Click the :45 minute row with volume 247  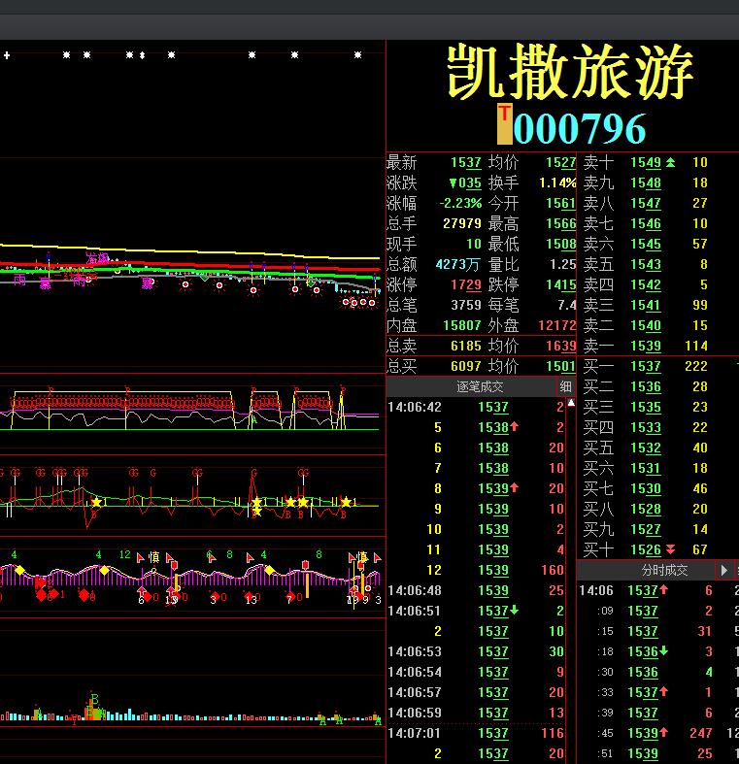coord(658,733)
